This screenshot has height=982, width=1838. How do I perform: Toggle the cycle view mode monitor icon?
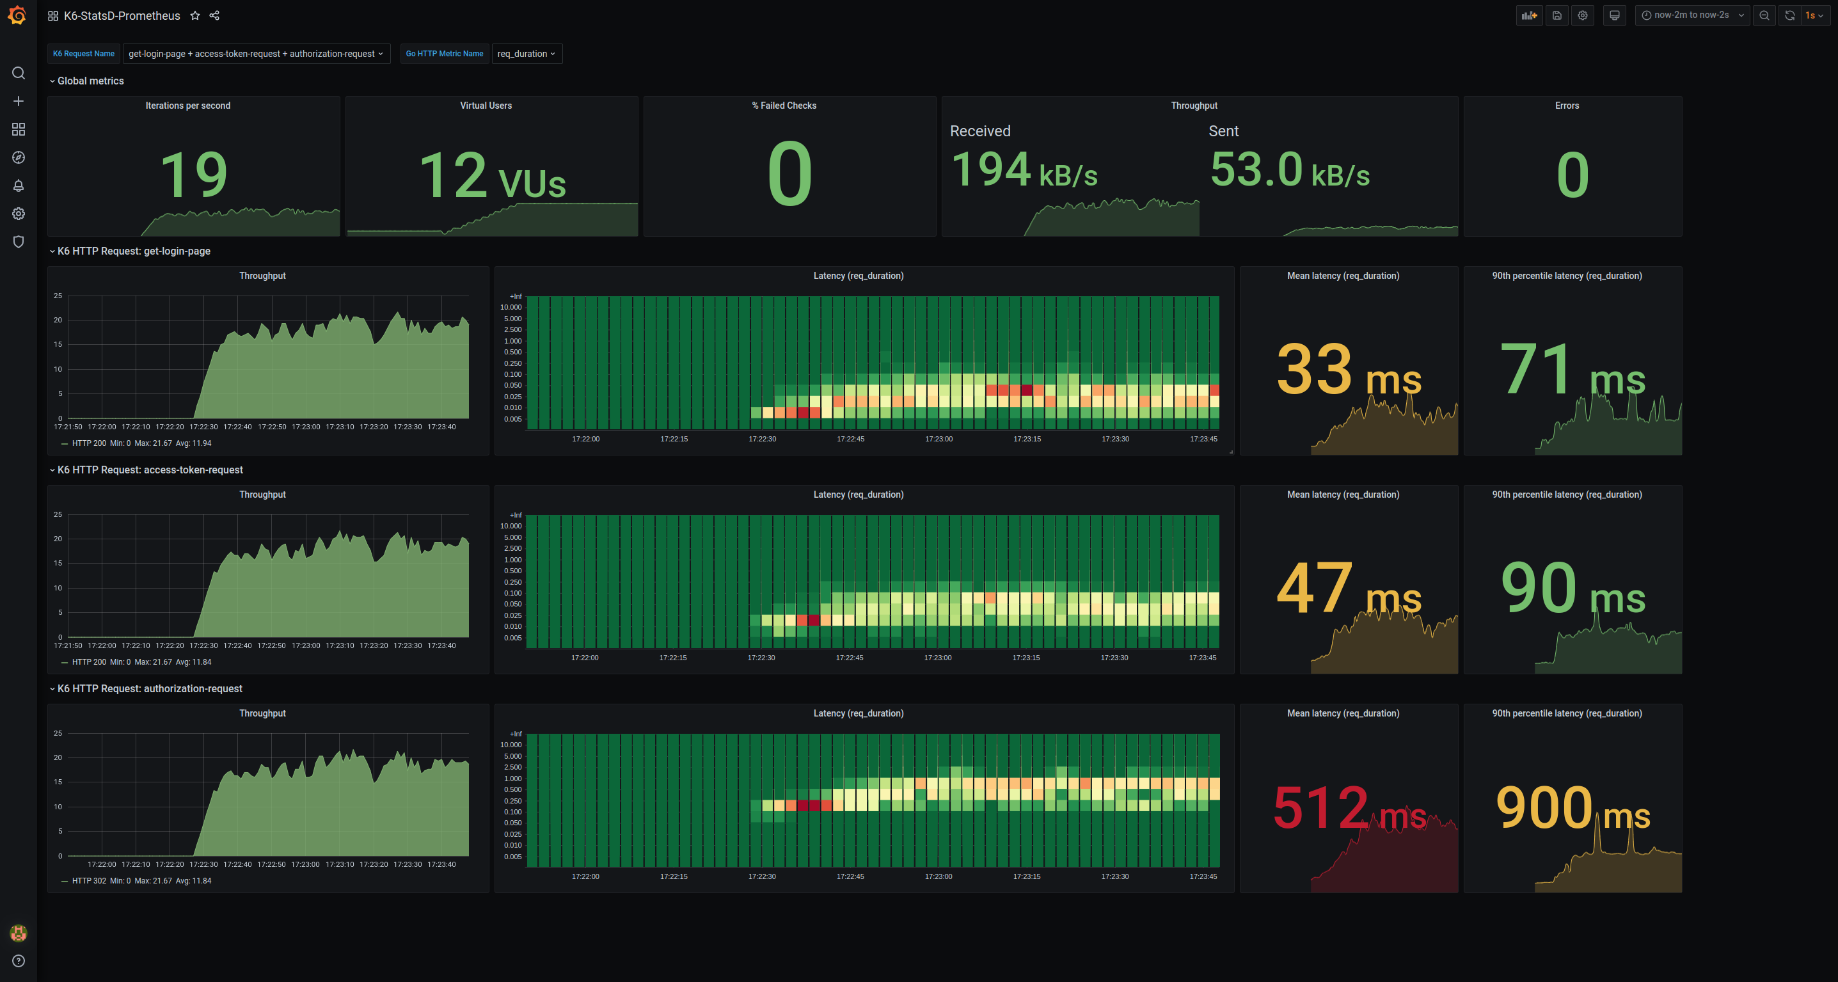[x=1614, y=16]
